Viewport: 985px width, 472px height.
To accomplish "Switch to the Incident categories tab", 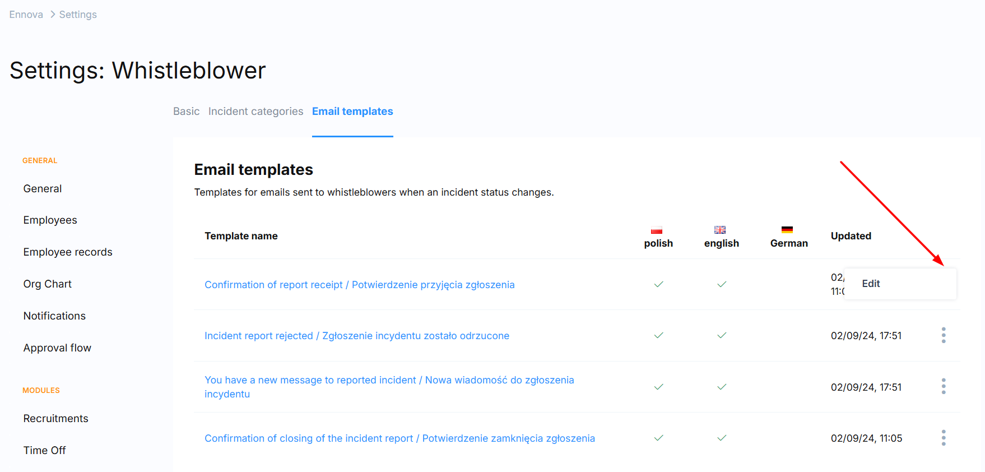I will [255, 112].
